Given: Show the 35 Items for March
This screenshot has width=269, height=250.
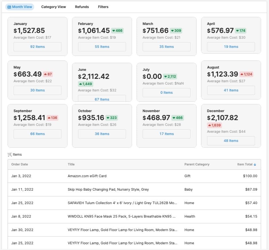Looking at the screenshot, I should 166,47.
